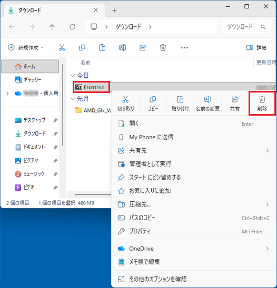Refresh the folder view

(72, 27)
